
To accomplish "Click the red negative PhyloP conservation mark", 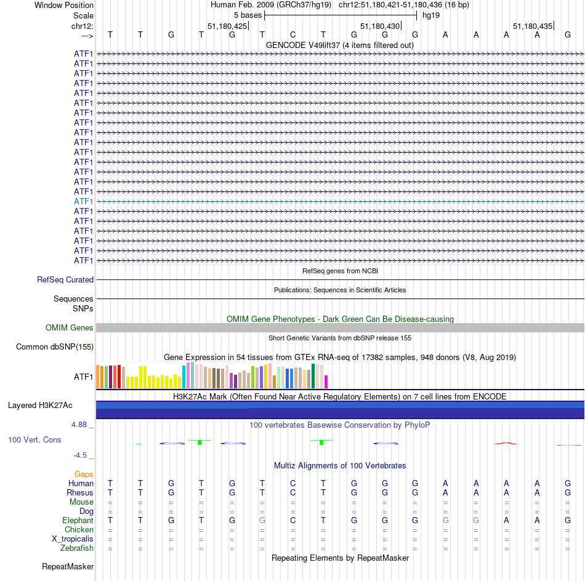I will click(506, 443).
